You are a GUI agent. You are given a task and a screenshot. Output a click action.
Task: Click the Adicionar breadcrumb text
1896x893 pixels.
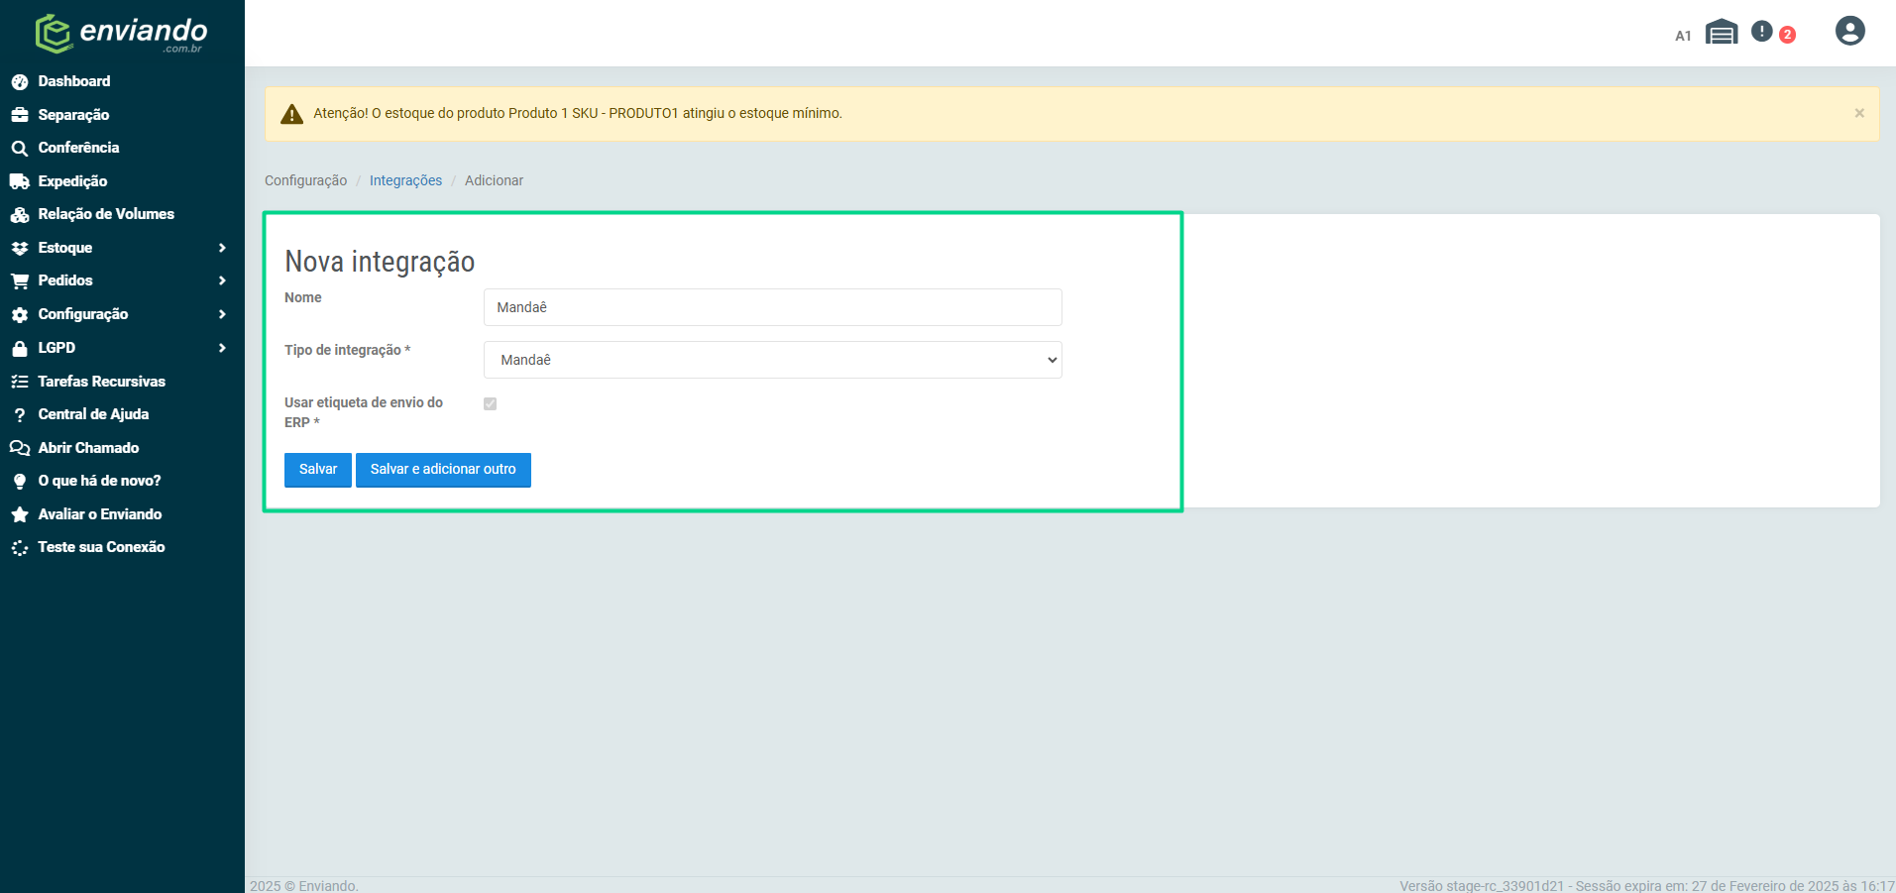(494, 180)
